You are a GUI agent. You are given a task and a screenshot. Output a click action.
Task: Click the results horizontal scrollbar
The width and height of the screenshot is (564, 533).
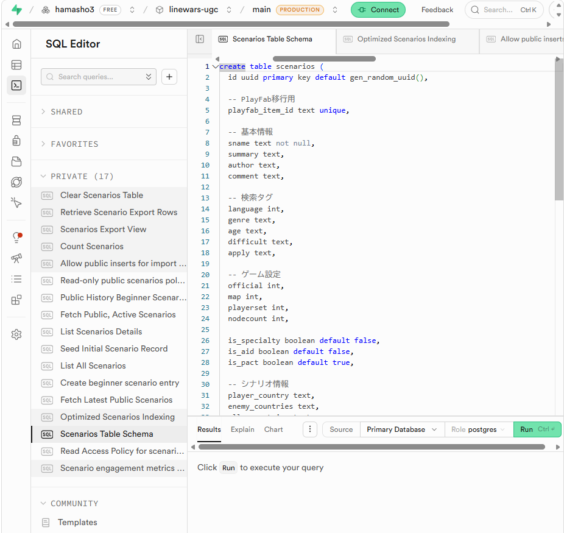point(372,447)
